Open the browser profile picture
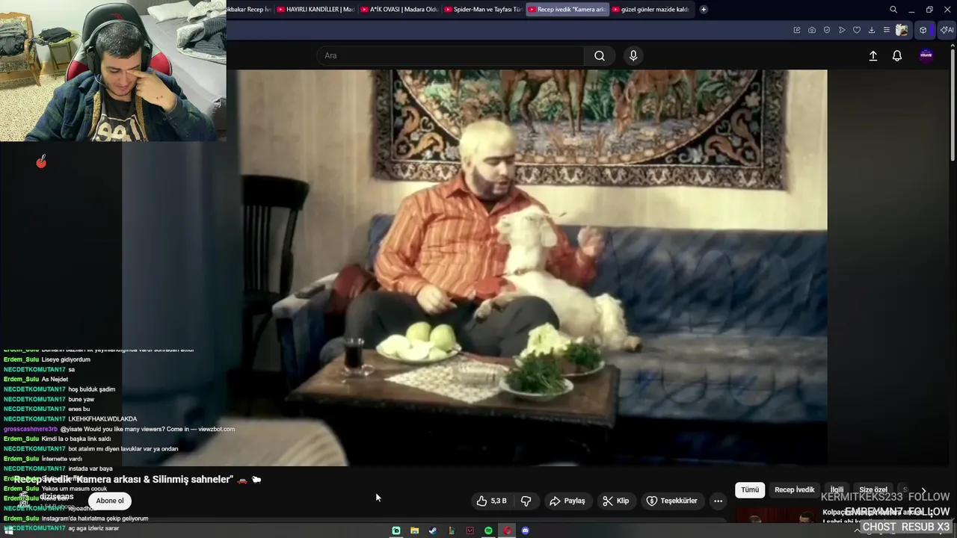This screenshot has width=957, height=538. coord(902,30)
